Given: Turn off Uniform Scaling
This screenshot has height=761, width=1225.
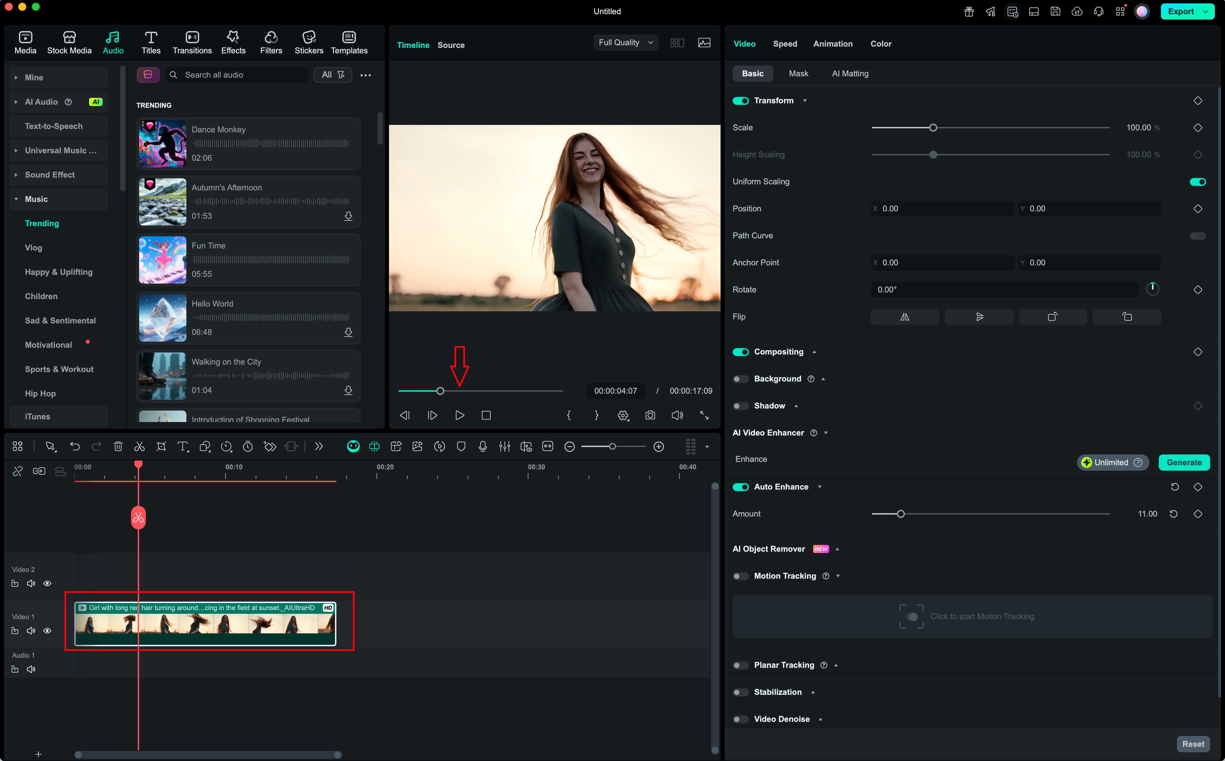Looking at the screenshot, I should pyautogui.click(x=1198, y=182).
